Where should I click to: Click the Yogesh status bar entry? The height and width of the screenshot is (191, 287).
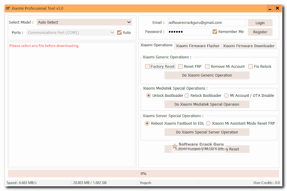click(145, 182)
